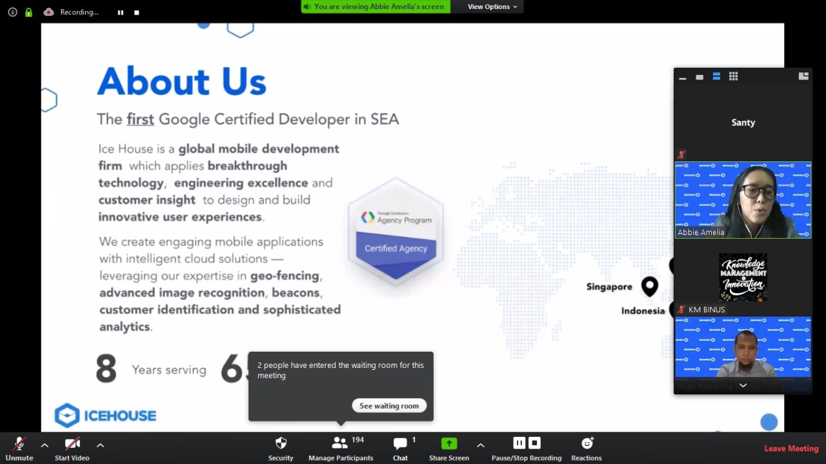This screenshot has height=464, width=826.
Task: Click the pop-out icon on the video panel
Action: coord(803,76)
